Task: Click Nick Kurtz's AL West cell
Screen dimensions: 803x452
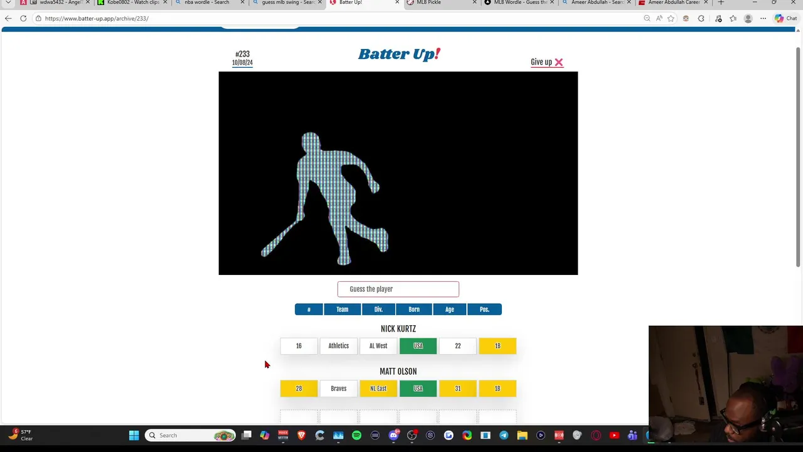Action: (378, 346)
